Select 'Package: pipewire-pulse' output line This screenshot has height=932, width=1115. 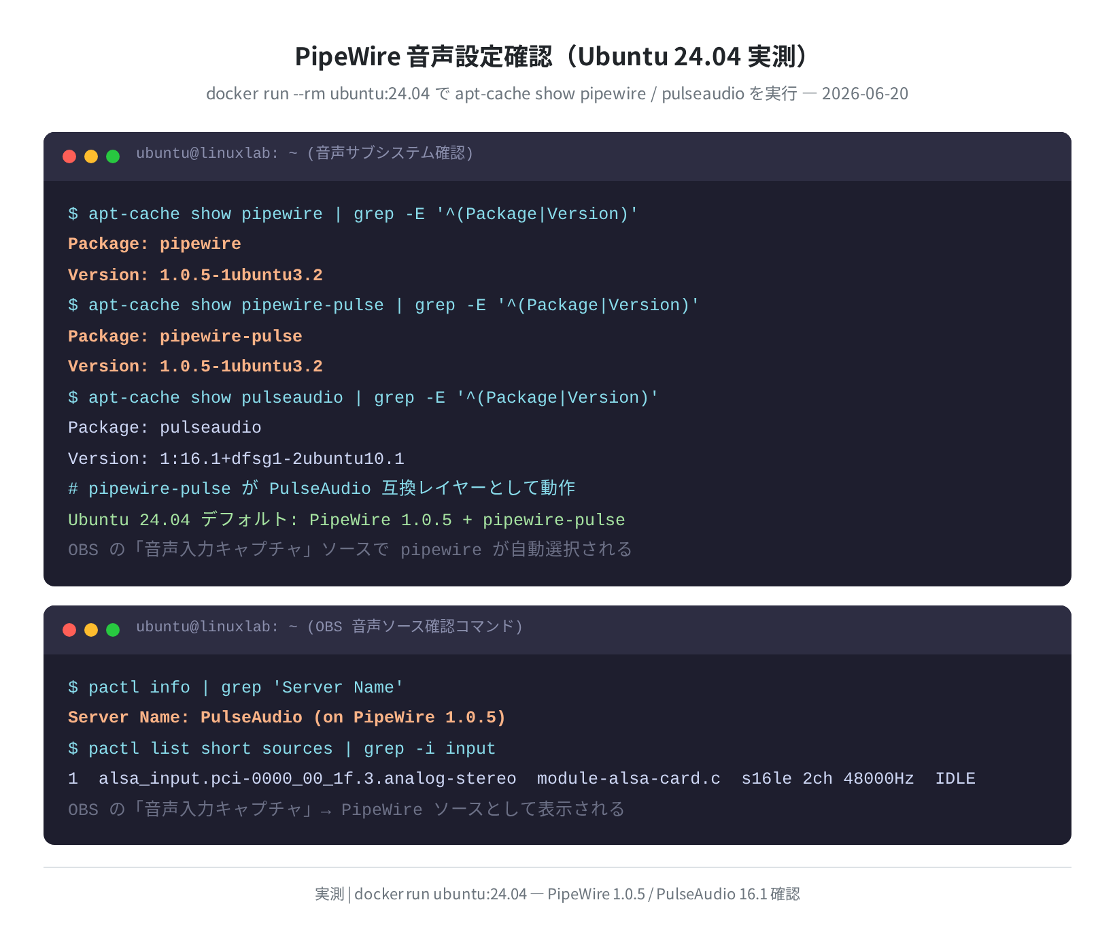click(185, 336)
